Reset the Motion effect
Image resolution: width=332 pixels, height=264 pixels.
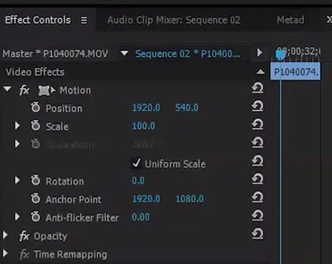[257, 88]
